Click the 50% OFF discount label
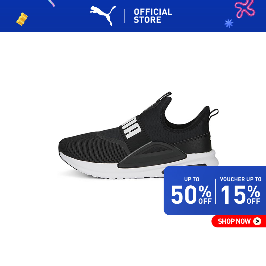This screenshot has height=266, width=266. pos(191,194)
